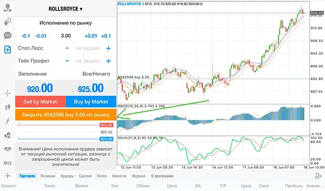Screen dimensions: 325x191
Task: Sort by Время column header
Action: pyautogui.click(x=81, y=186)
